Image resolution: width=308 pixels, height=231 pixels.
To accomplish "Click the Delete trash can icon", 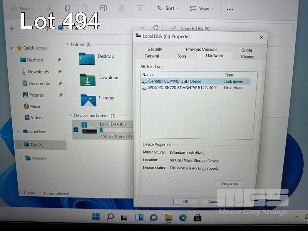I will tap(140, 8).
